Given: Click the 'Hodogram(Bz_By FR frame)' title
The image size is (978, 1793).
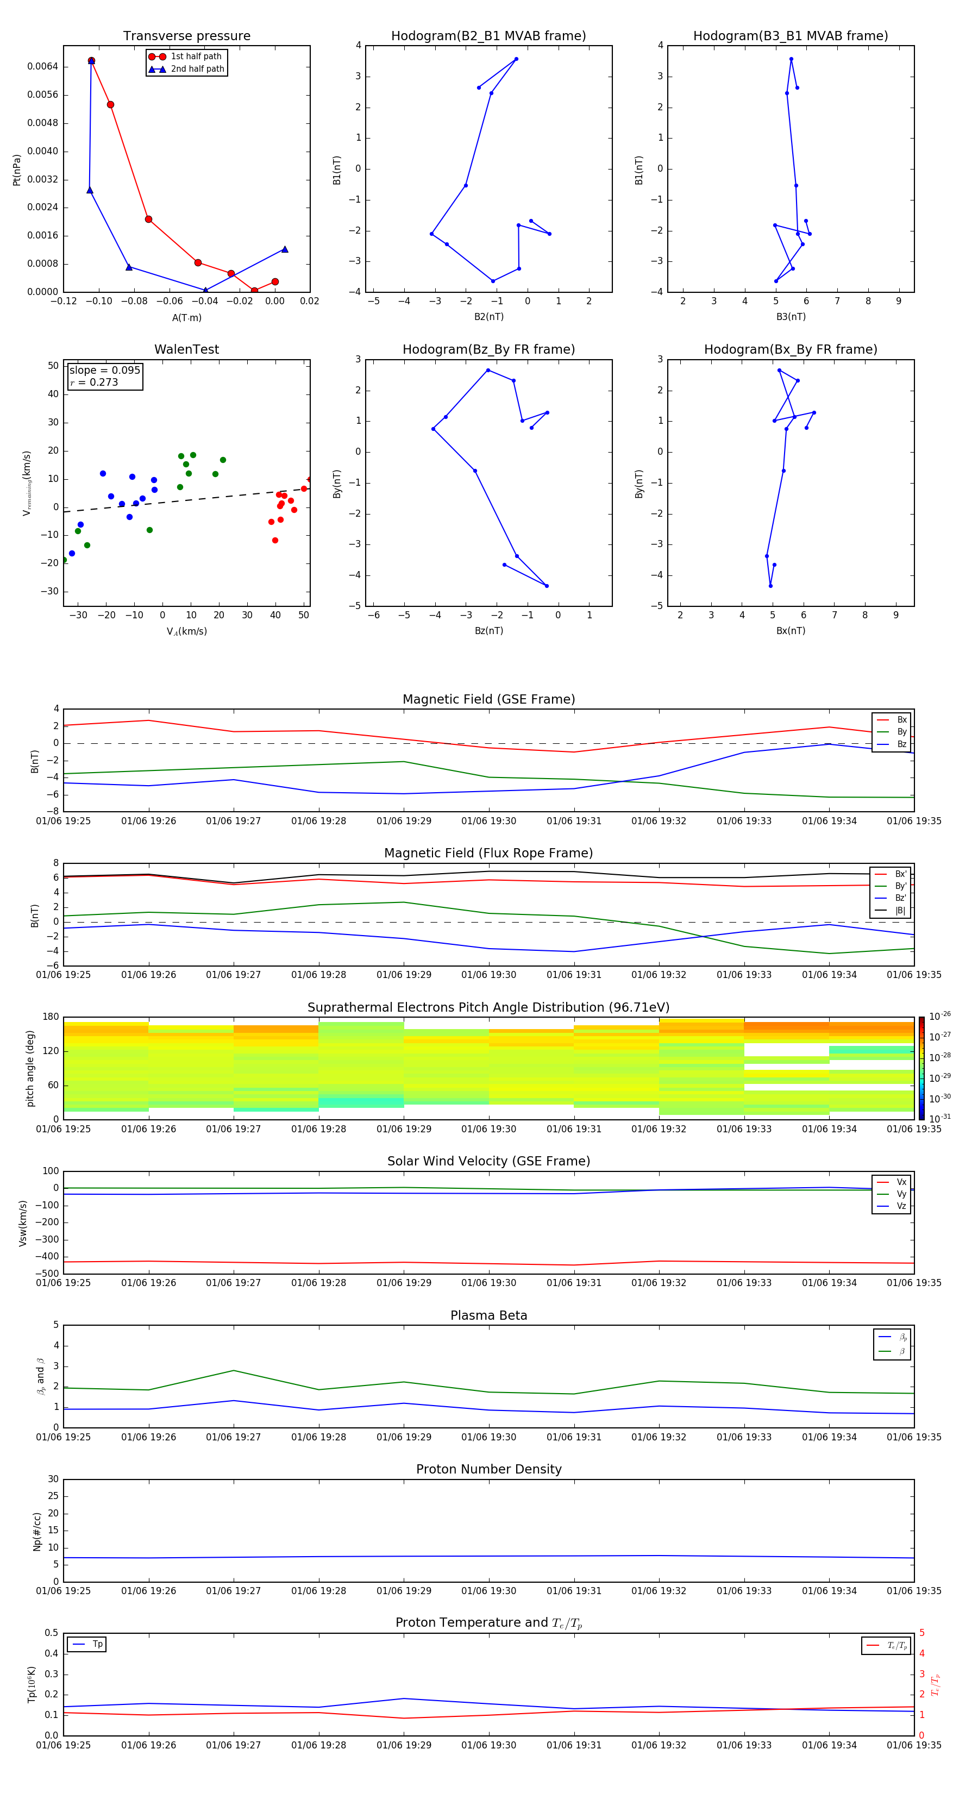Looking at the screenshot, I should point(488,349).
